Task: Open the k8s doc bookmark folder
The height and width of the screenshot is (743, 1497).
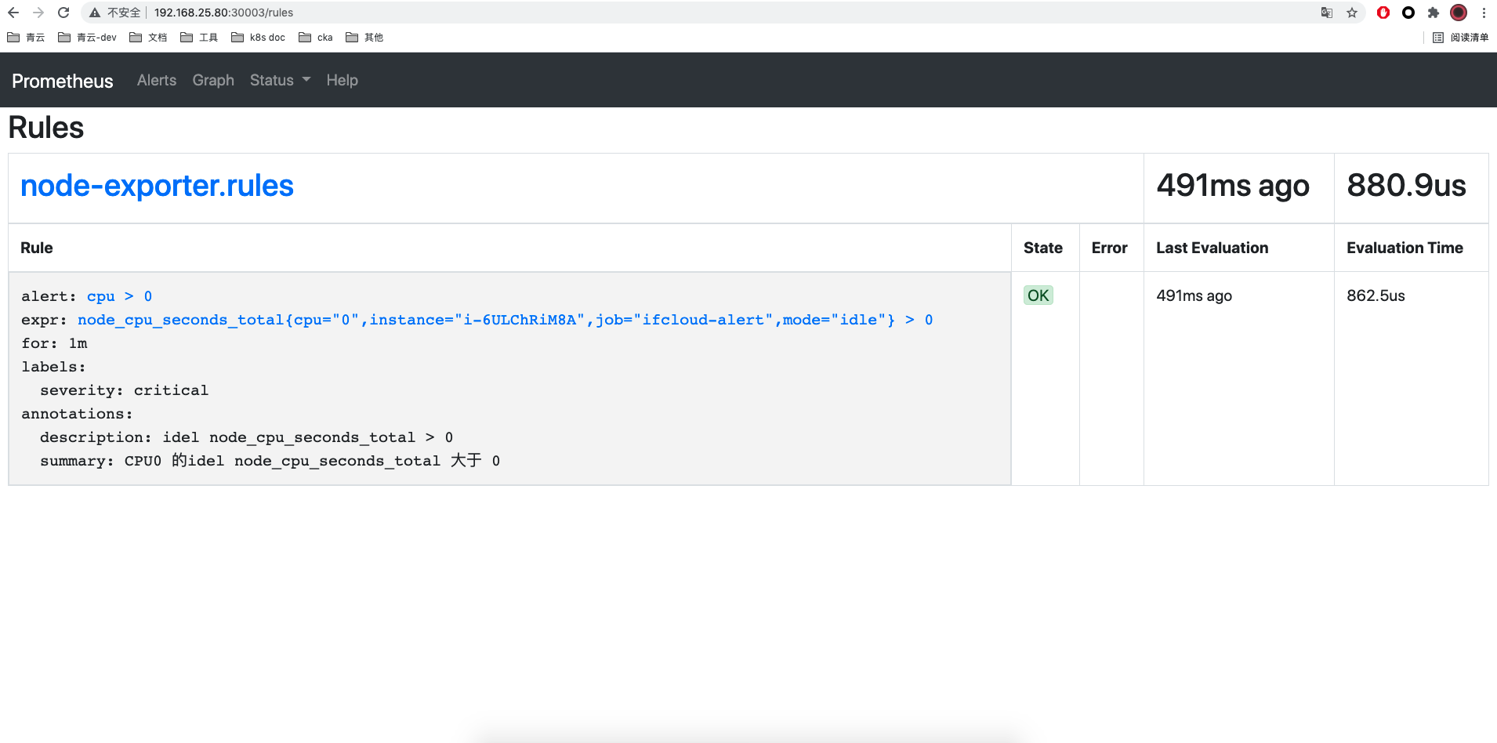Action: pos(258,38)
